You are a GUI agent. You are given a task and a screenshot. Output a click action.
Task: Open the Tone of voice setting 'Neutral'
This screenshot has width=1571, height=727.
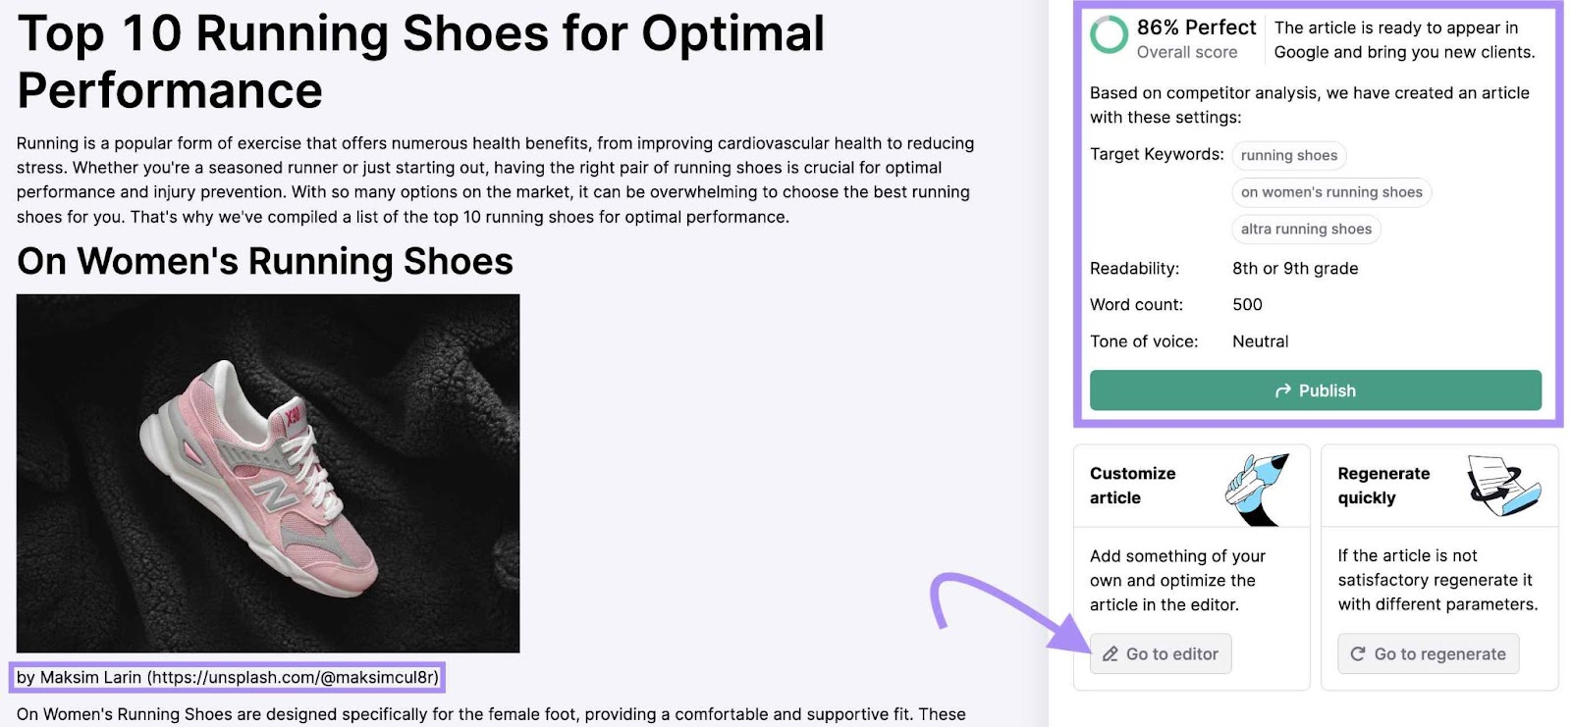click(x=1261, y=340)
